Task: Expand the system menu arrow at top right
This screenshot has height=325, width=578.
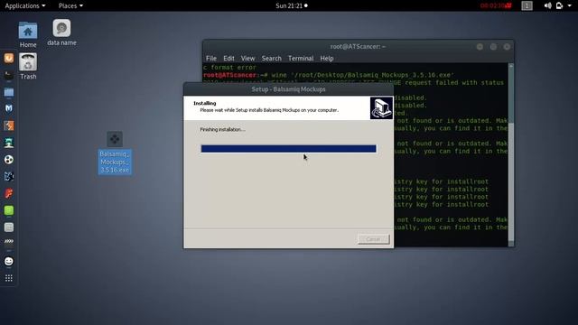Action: pos(570,5)
